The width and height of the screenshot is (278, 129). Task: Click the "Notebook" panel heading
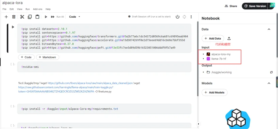tap(211, 18)
